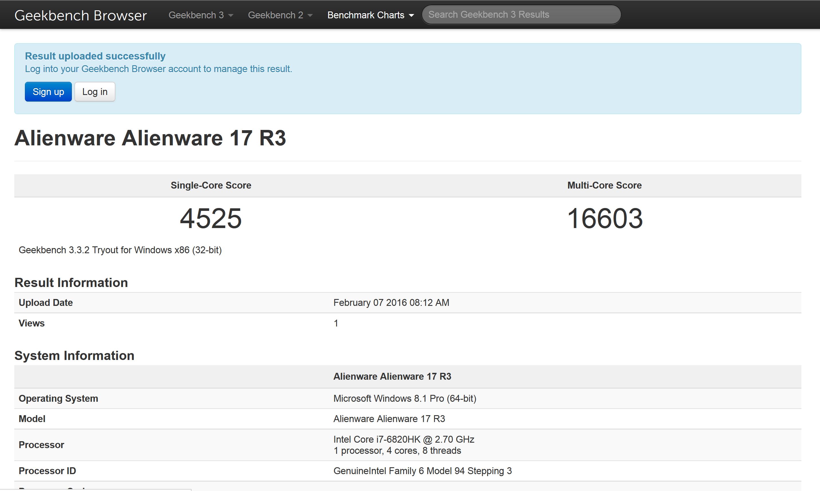
Task: Select the Processor ID row label
Action: point(47,471)
